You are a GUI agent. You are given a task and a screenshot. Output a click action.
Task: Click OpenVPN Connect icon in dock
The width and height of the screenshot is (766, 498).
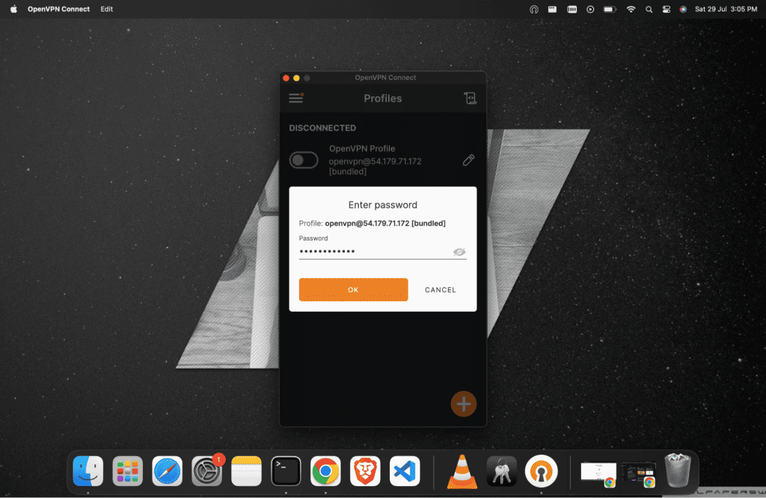click(x=541, y=471)
